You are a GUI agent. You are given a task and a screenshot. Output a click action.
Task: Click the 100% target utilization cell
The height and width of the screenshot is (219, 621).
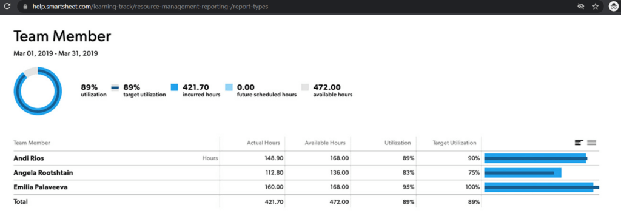(x=473, y=187)
